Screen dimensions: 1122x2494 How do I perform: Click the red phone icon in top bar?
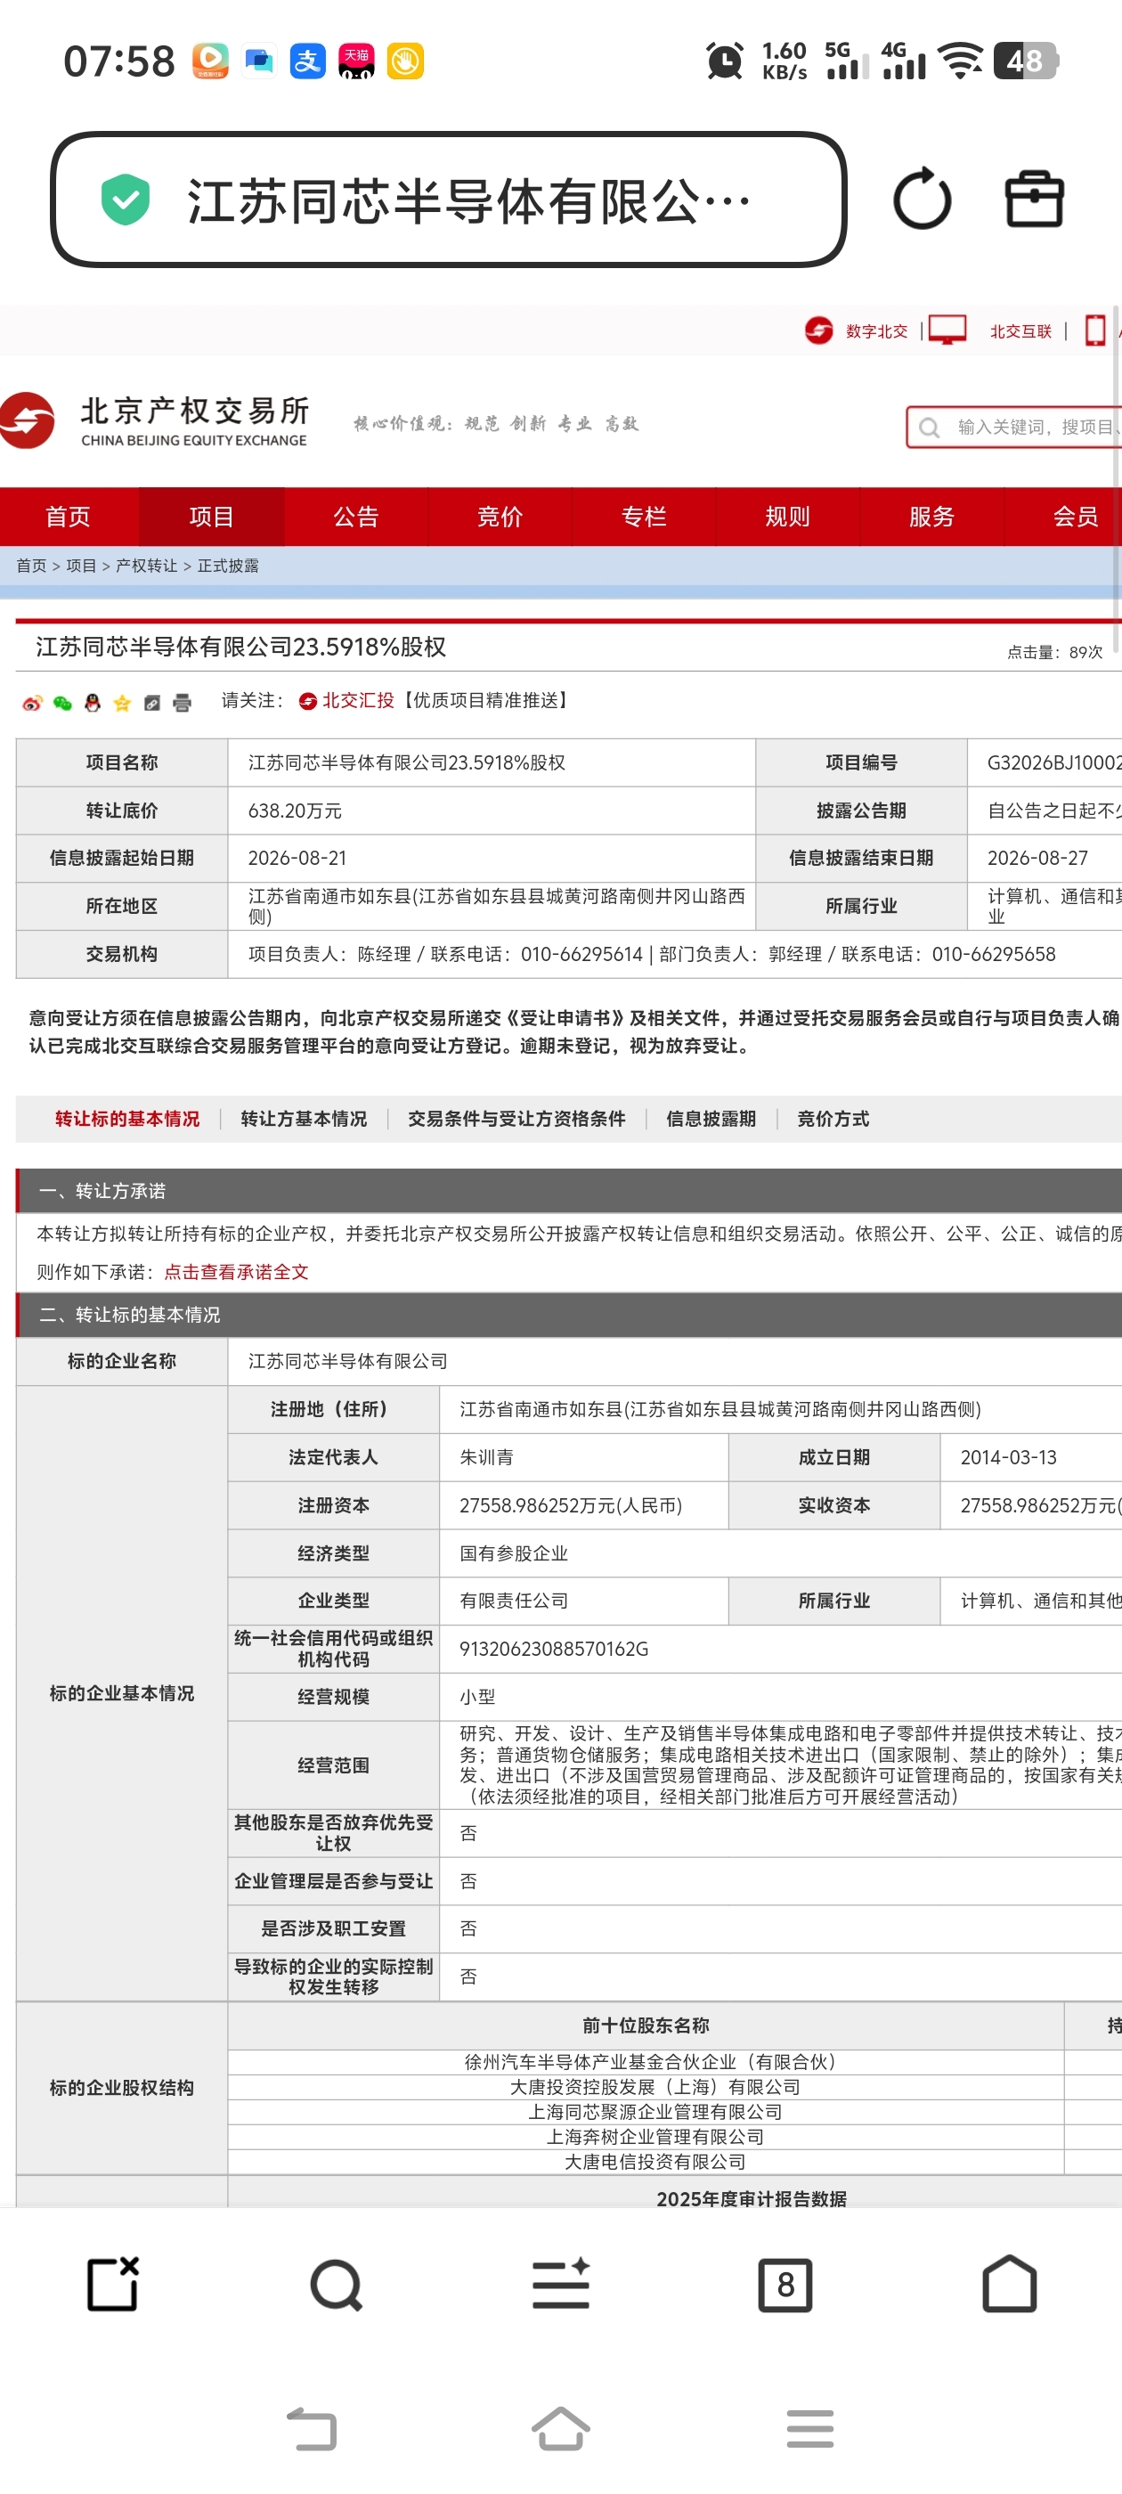(1095, 330)
